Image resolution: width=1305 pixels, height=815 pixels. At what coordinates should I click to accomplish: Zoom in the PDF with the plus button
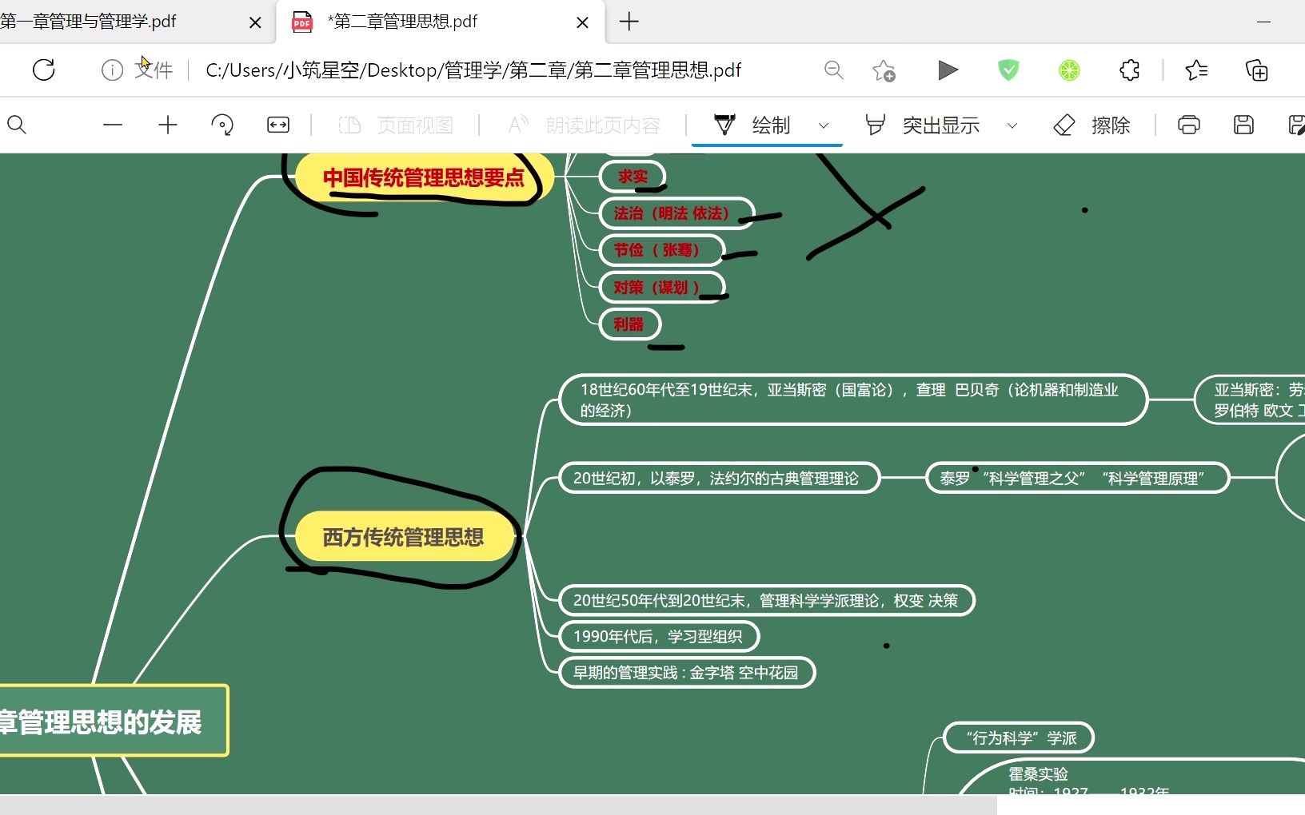pyautogui.click(x=168, y=125)
